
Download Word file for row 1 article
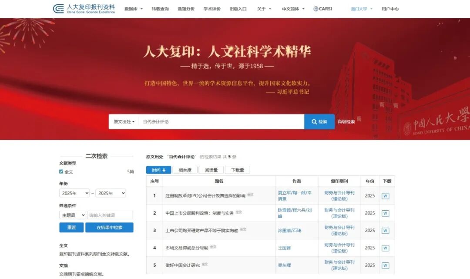(x=386, y=196)
